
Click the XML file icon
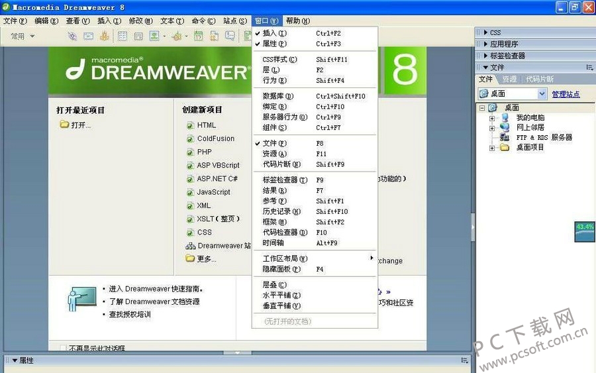point(191,206)
